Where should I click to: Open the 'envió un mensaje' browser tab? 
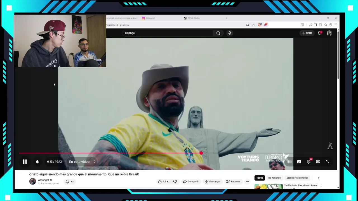point(122,18)
